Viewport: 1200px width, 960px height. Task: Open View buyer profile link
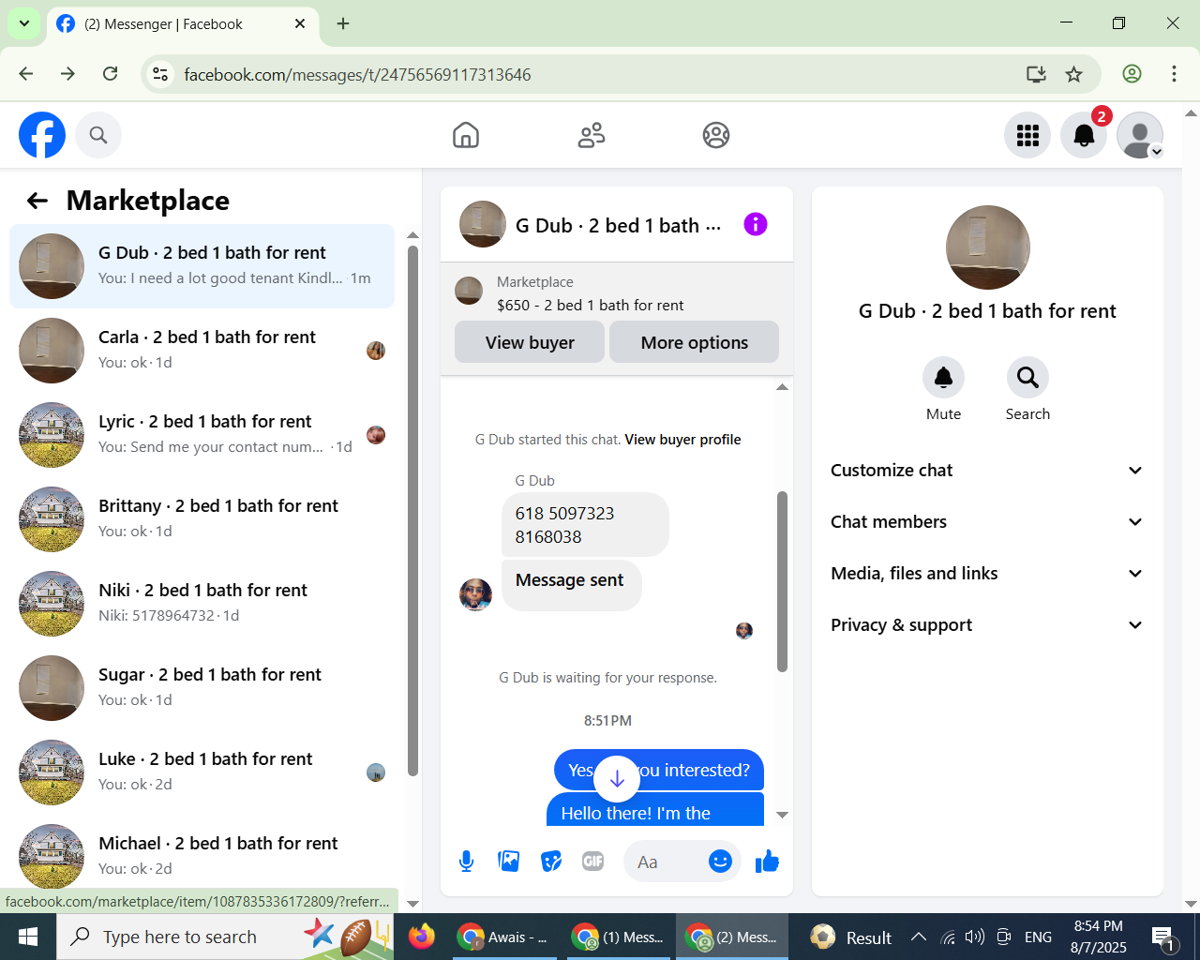[682, 440]
